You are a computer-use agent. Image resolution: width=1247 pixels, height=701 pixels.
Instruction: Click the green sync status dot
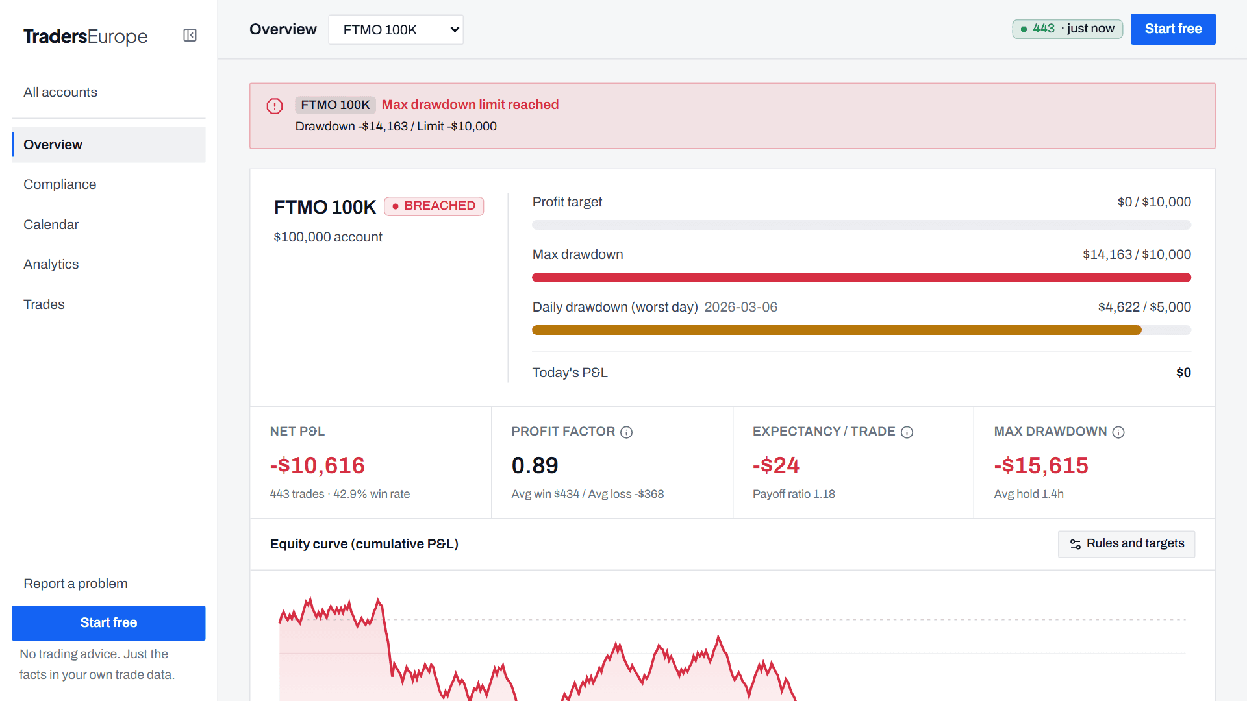click(x=1024, y=29)
